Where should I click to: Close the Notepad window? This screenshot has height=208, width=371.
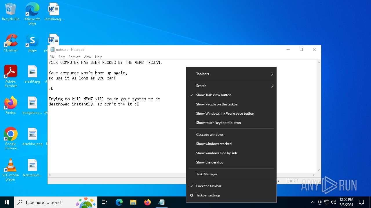[x=314, y=49]
